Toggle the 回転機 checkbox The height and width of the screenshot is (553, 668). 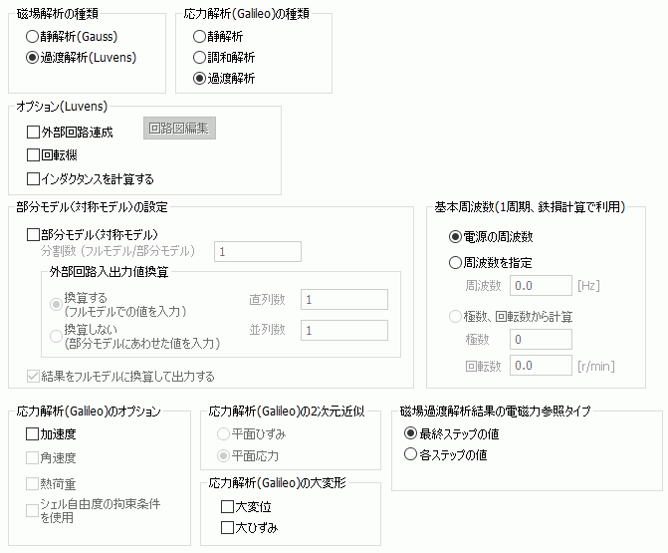(x=33, y=155)
